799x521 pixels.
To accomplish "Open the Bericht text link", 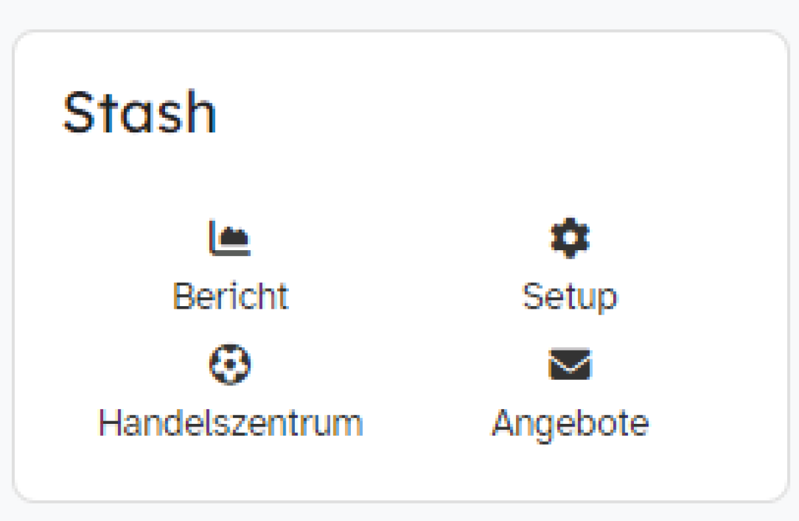I will 230,295.
